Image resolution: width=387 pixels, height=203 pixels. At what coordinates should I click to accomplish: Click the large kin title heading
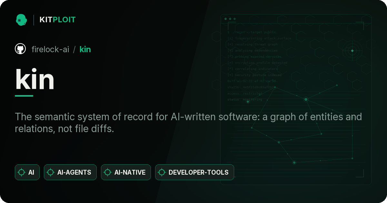tap(35, 78)
